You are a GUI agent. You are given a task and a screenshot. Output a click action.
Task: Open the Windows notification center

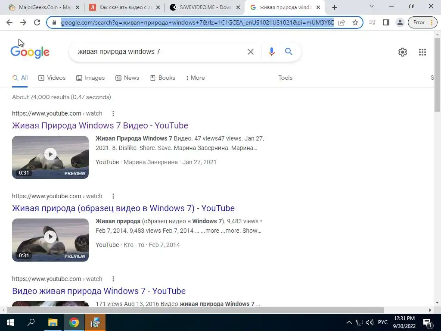427,322
